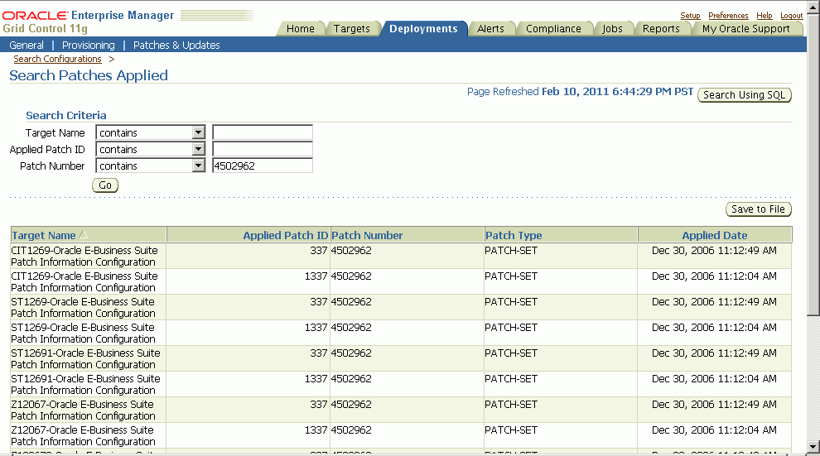Sort by the Applied Date column header
The width and height of the screenshot is (820, 456).
coord(714,236)
